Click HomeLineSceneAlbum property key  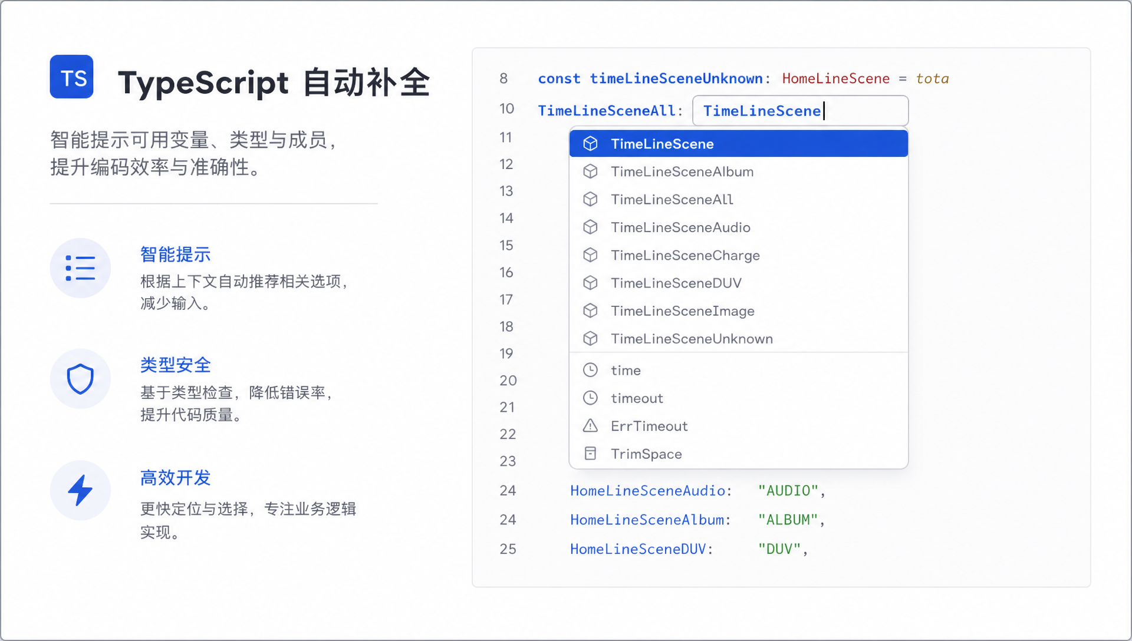click(647, 520)
